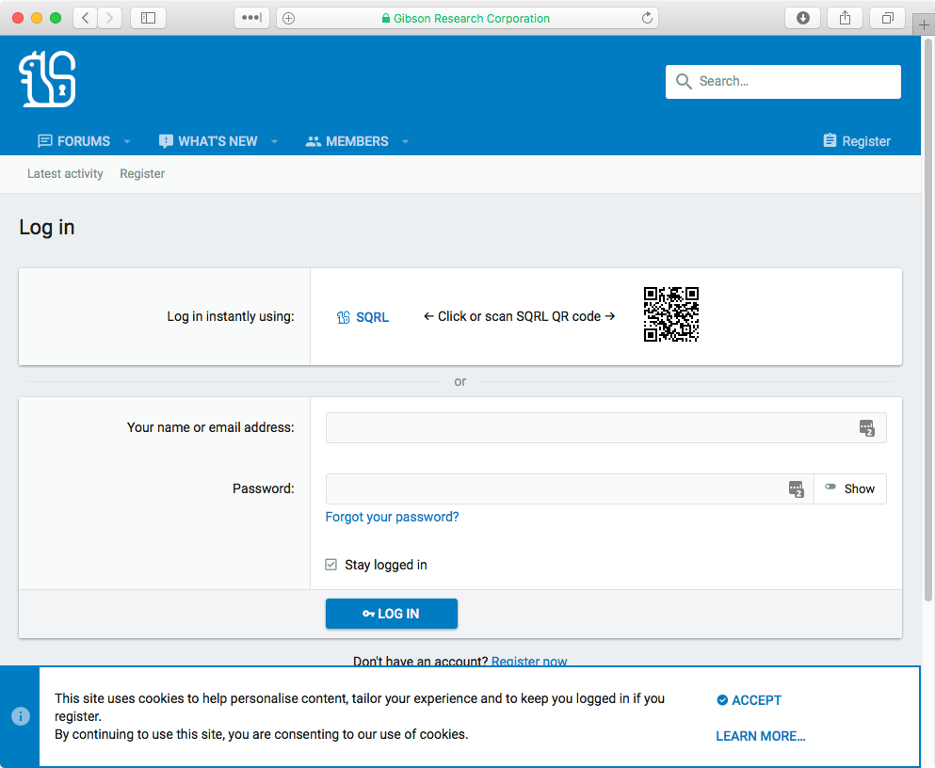935x768 pixels.
Task: Select Register in the sub-navigation row
Action: point(142,173)
